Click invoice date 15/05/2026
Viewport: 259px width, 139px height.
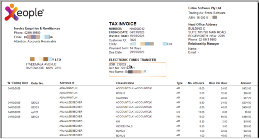pos(137,36)
